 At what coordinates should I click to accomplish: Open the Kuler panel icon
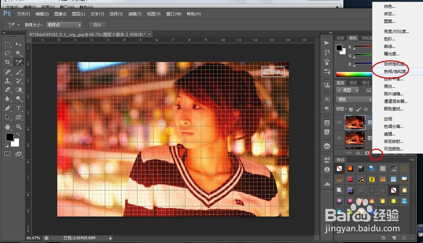coord(327,146)
